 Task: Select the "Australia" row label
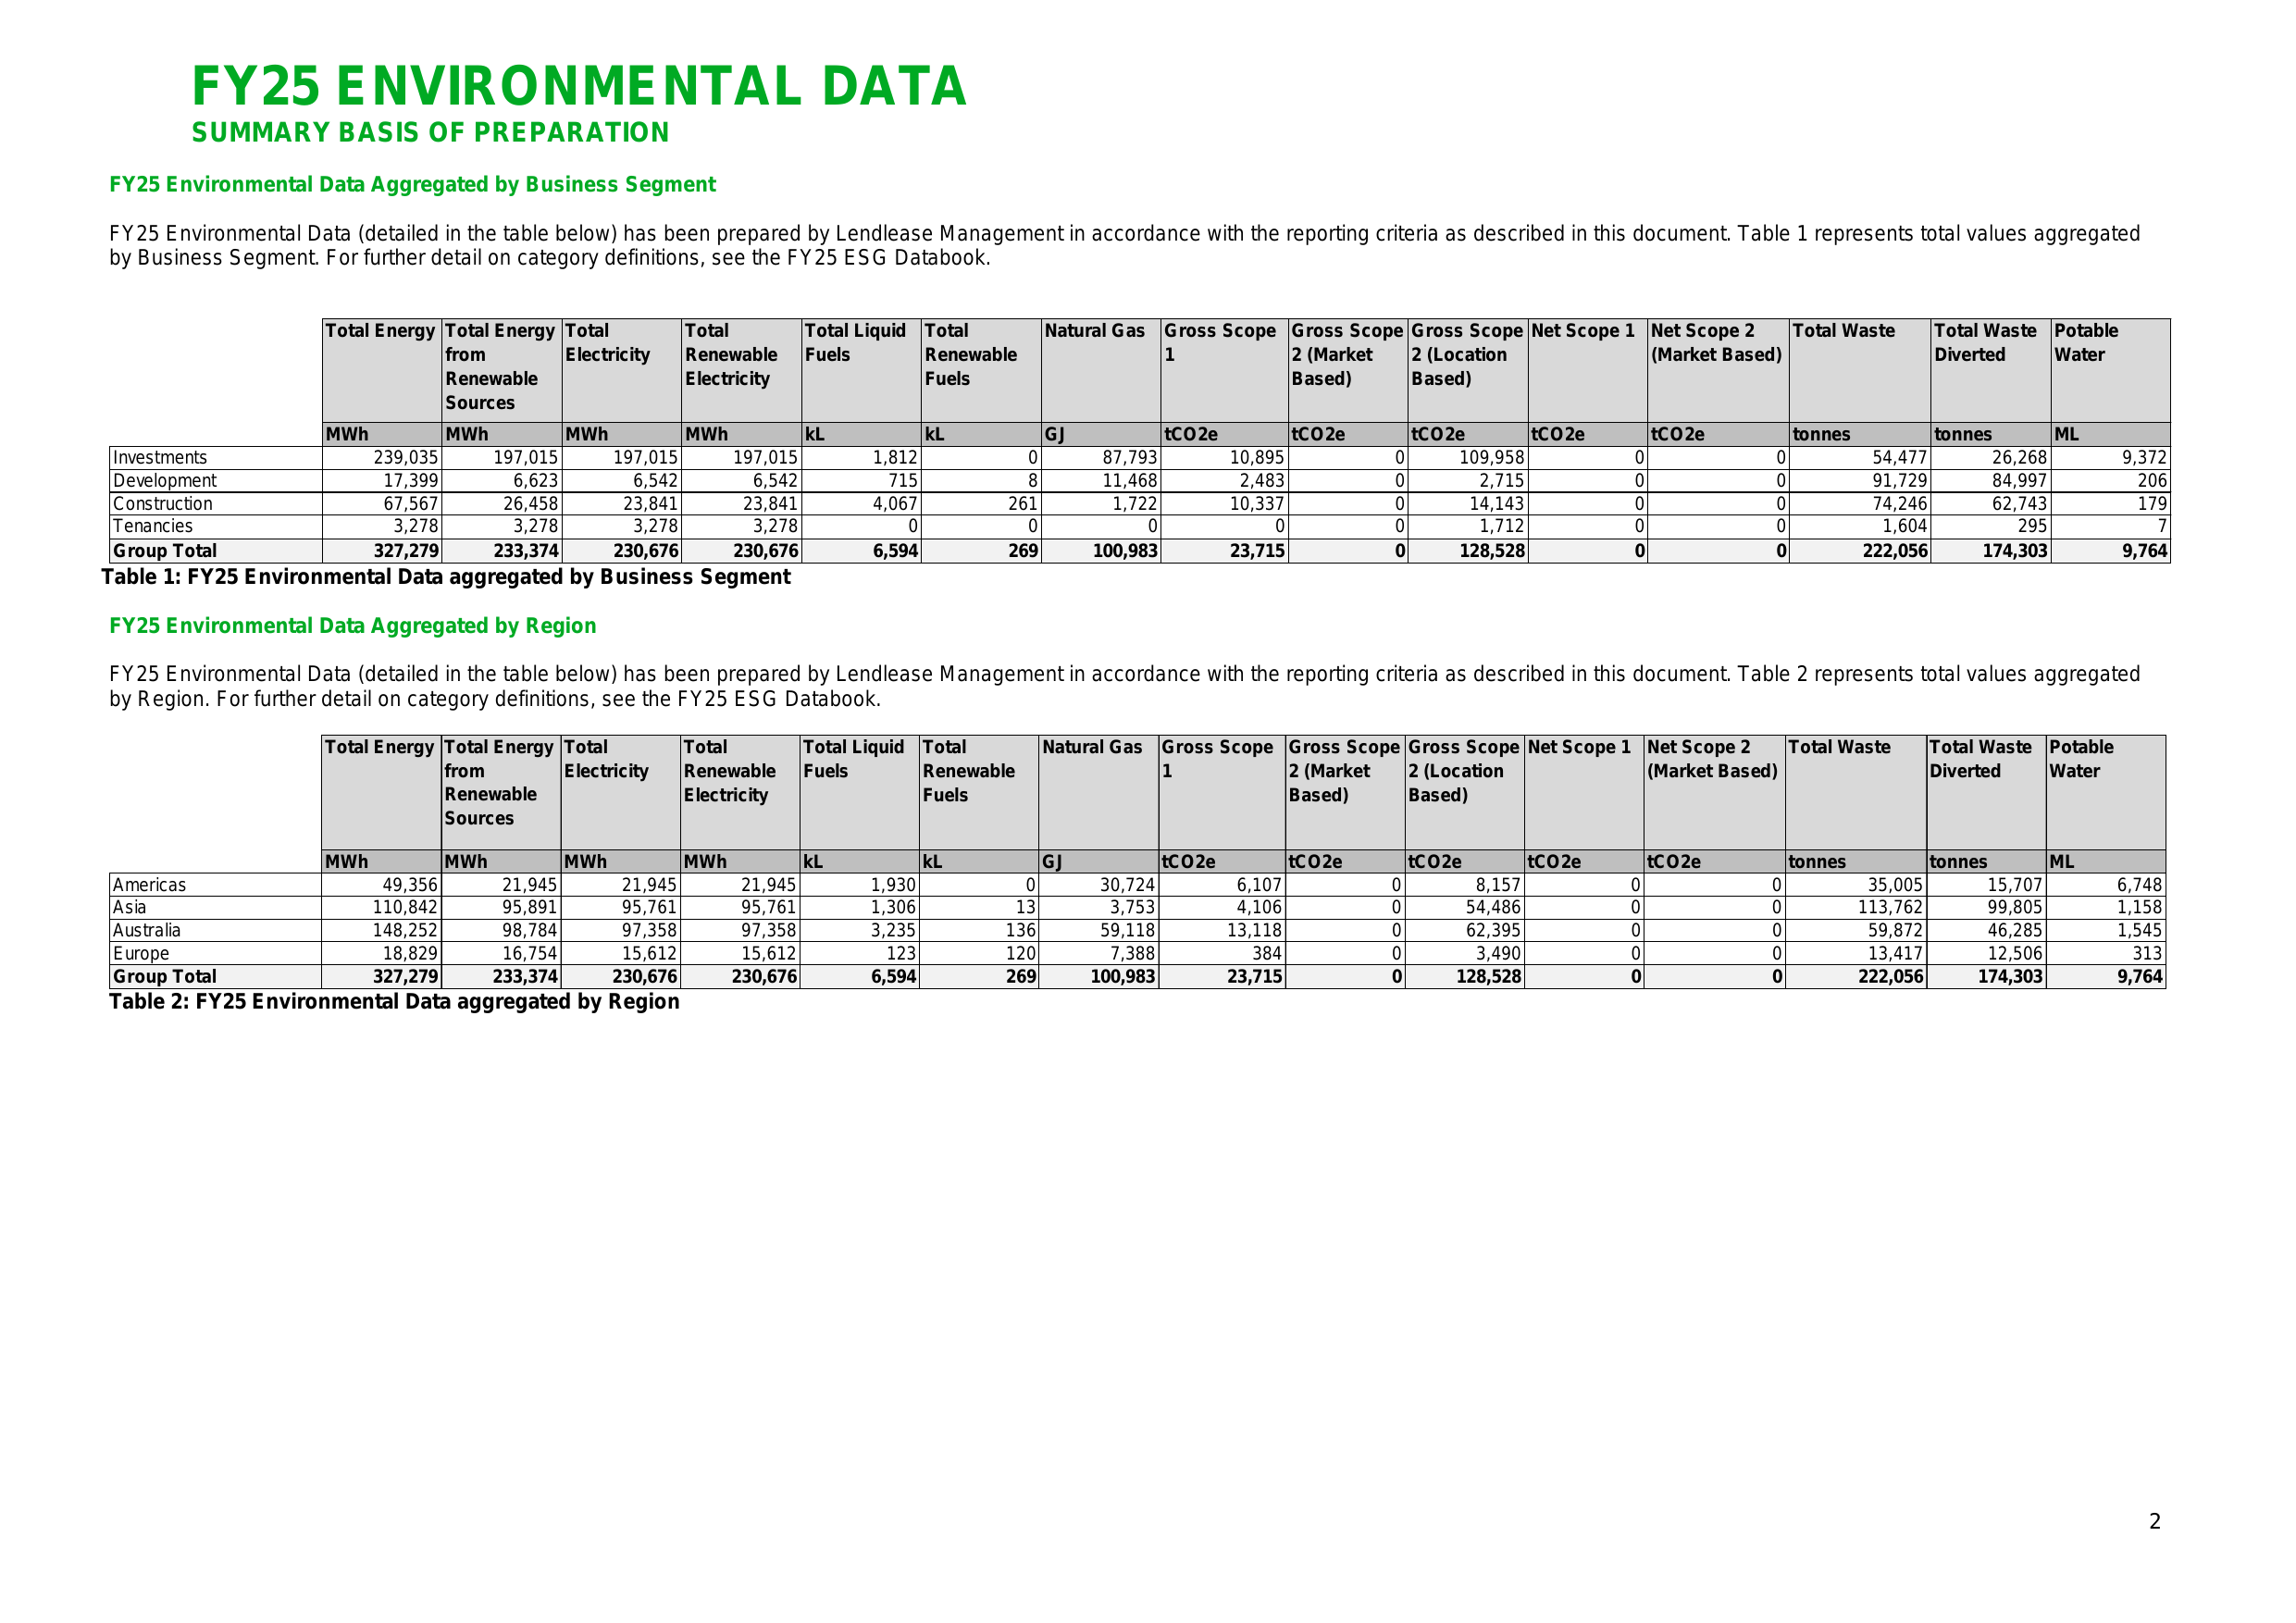146,931
